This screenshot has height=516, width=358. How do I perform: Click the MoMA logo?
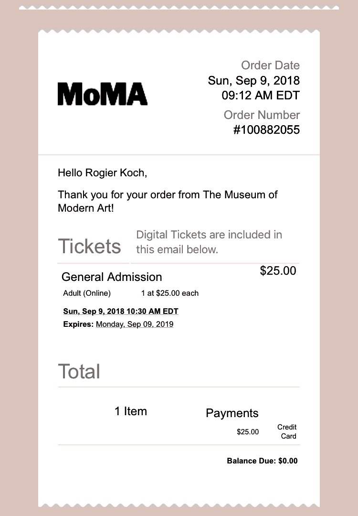(103, 94)
